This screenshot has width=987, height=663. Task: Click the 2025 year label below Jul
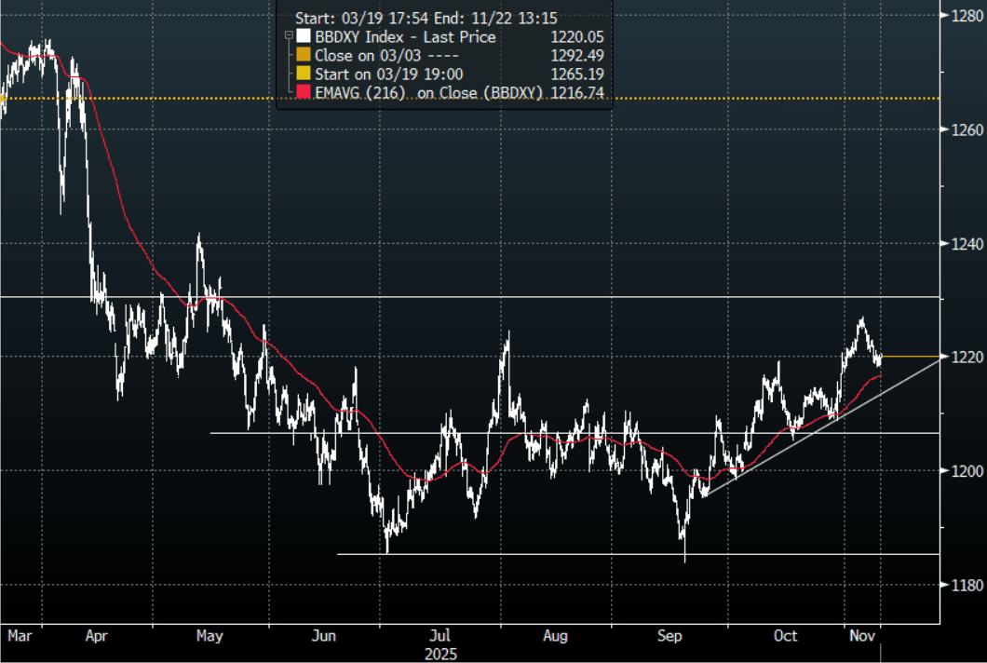pos(441,654)
